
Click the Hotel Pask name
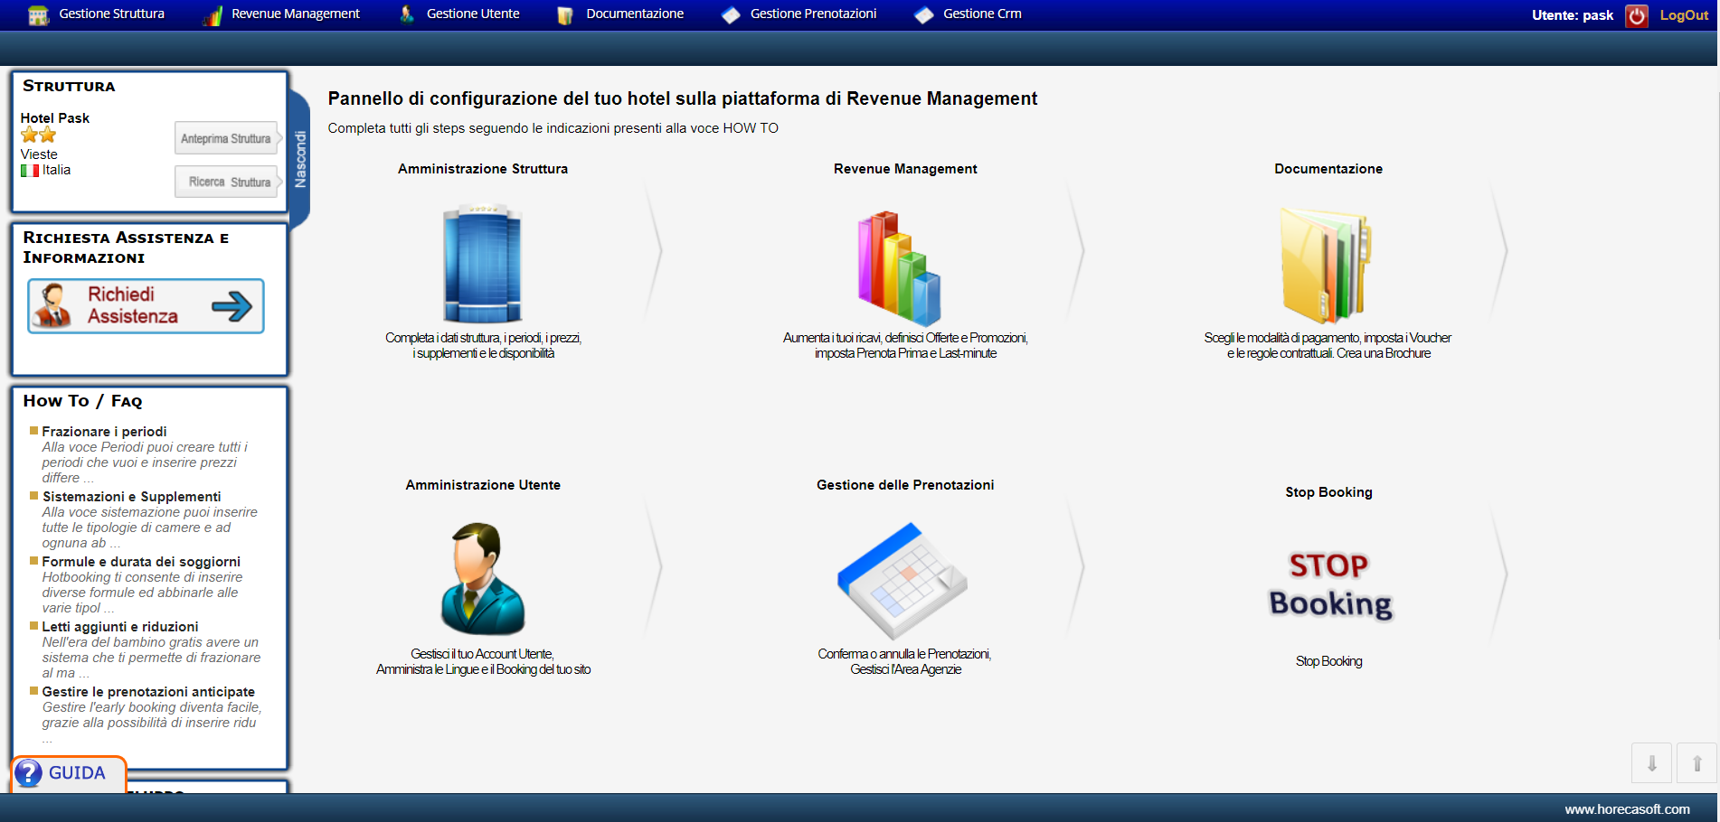[55, 118]
